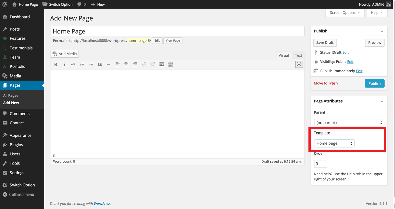
Task: Toggle bold formatting in the editor
Action: click(x=55, y=64)
